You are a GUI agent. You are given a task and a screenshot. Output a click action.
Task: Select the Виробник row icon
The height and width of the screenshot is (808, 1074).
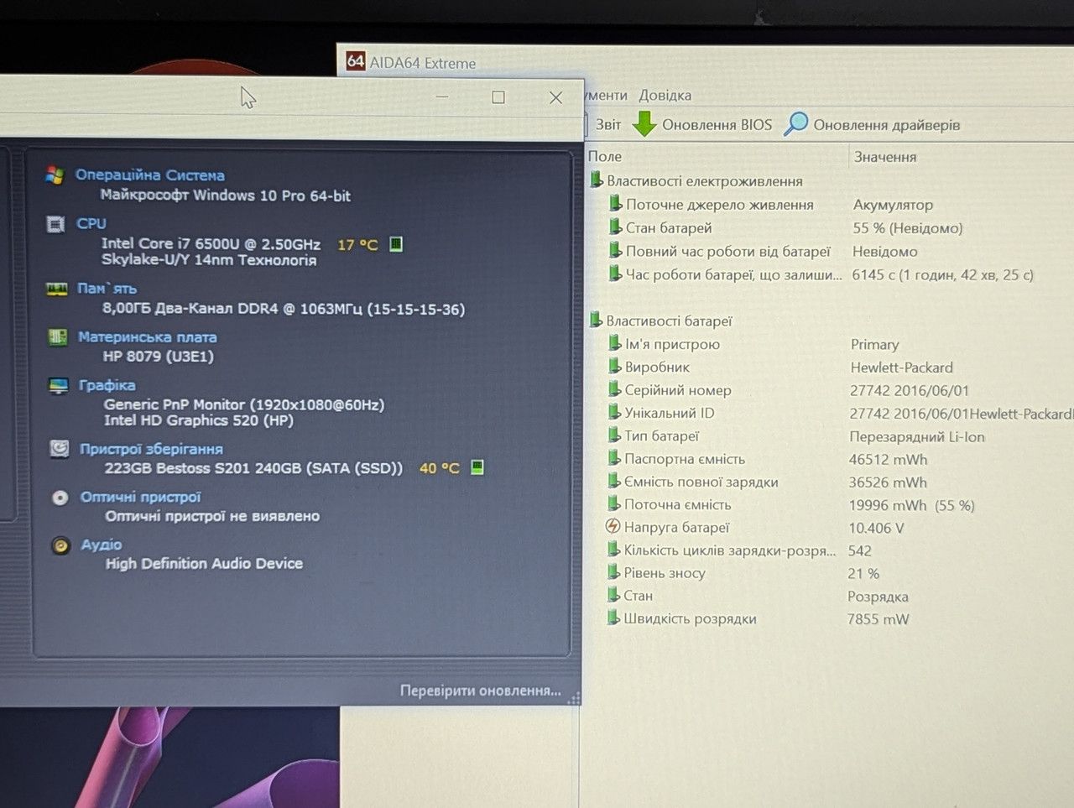(614, 367)
